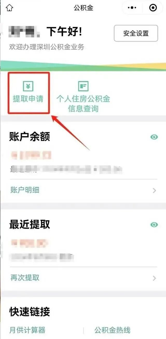This screenshot has height=339, width=166.
Task: Tap the 个人住房公积金信息查询 document icon
Action: pos(83,86)
